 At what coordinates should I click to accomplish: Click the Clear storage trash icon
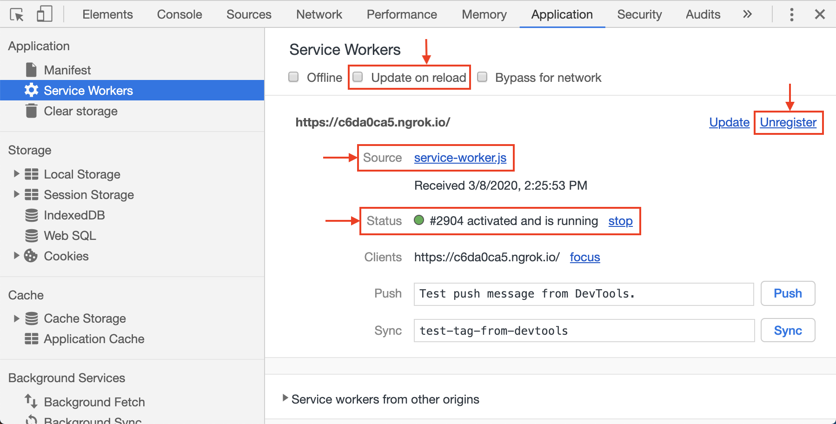point(31,111)
